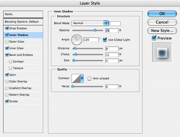Enable the Anti-aliased checkbox
The height and width of the screenshot is (137, 180).
point(89,78)
